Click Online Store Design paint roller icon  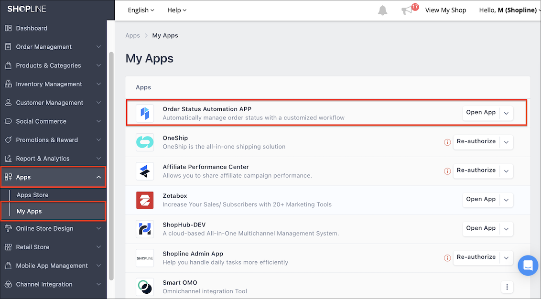8,228
